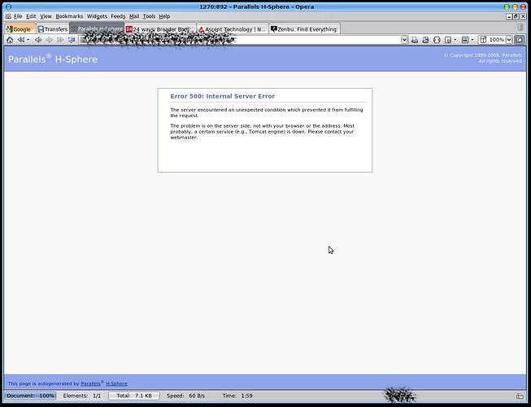
Task: Toggle the show images button at toolbar end
Action: click(519, 40)
